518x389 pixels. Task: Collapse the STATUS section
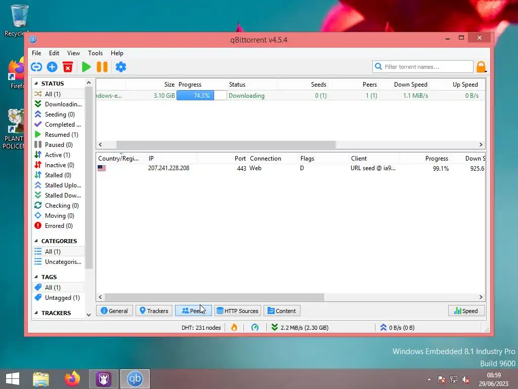point(36,84)
